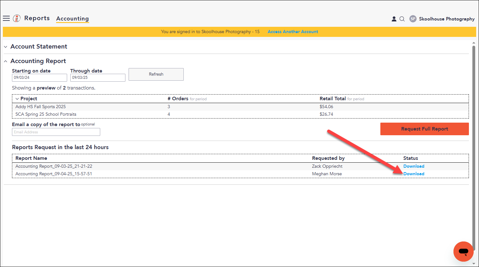Download Meghan Morse's accounting report
This screenshot has width=479, height=267.
(x=414, y=174)
